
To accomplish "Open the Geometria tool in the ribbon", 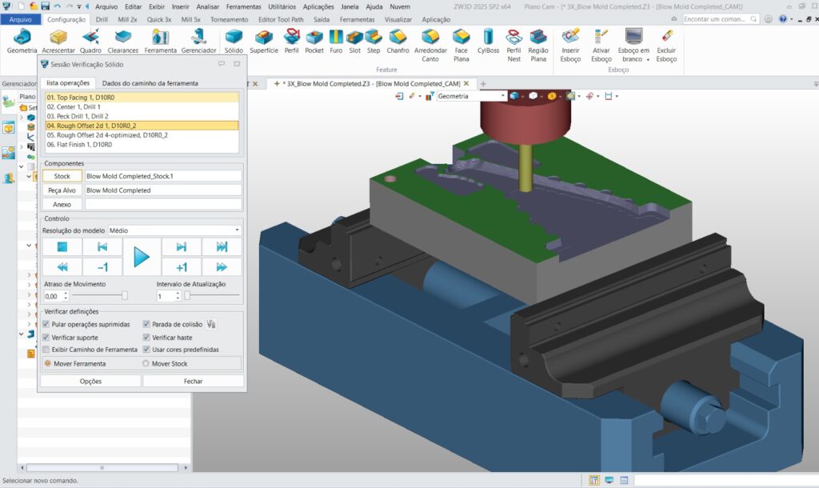I will click(22, 41).
